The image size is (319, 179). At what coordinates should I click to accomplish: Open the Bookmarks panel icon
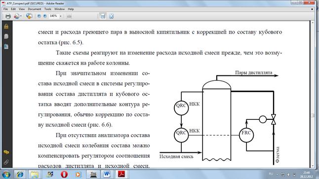tap(6, 46)
